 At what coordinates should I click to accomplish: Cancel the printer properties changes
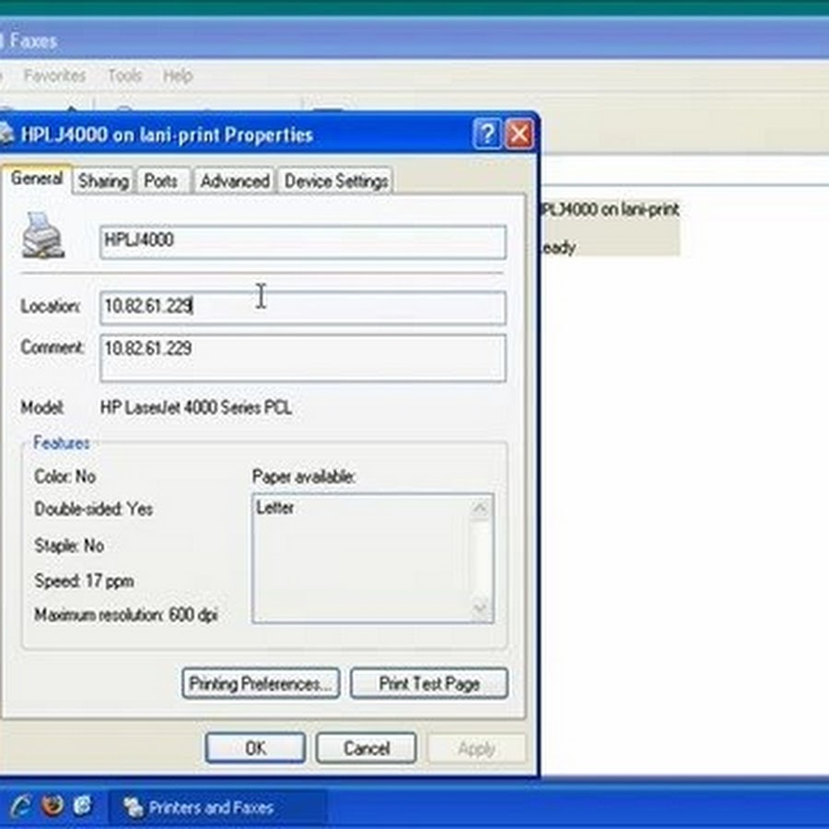click(x=366, y=748)
